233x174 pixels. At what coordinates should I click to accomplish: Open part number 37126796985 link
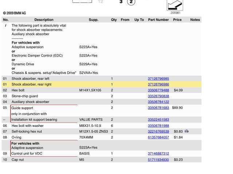coord(158,79)
